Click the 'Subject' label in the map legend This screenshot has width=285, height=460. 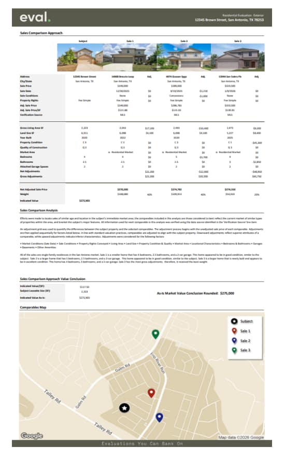246,321
